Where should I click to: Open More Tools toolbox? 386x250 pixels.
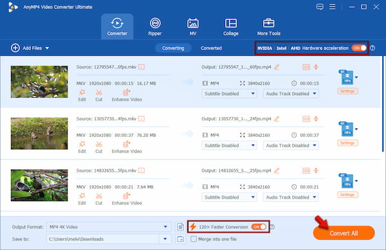(x=268, y=27)
